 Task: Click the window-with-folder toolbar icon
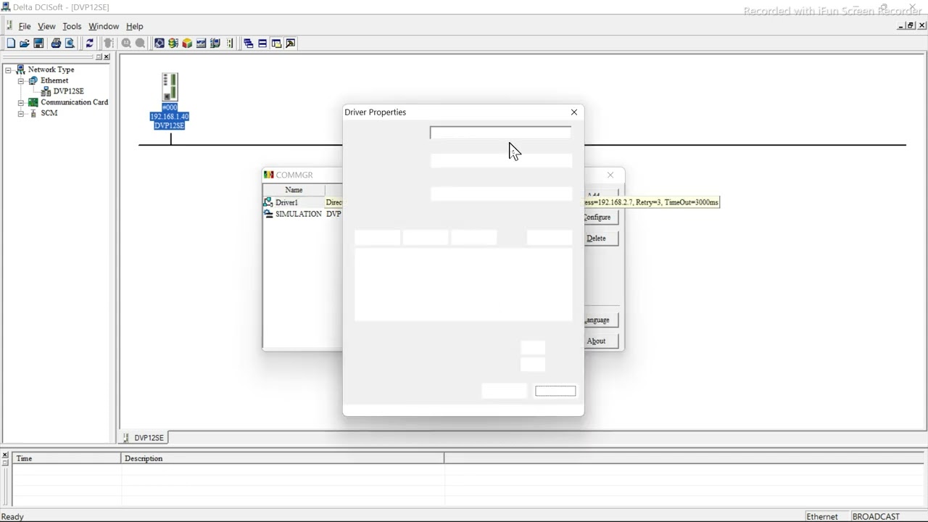coord(276,43)
